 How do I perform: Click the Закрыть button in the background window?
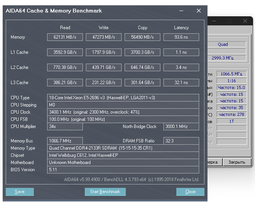(x=237, y=162)
